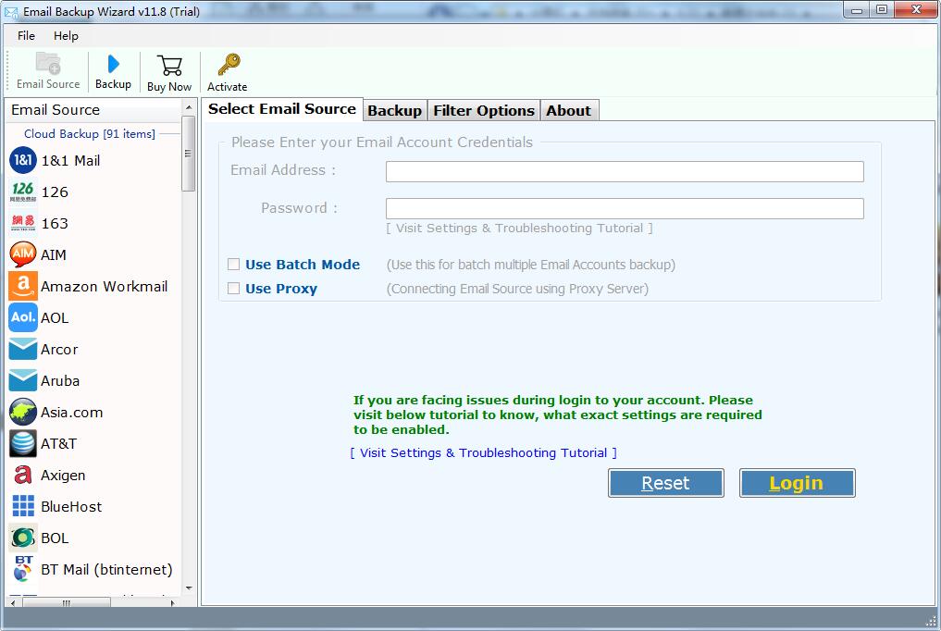Click the horizontal scrollbar thumb
941x631 pixels.
tap(66, 602)
